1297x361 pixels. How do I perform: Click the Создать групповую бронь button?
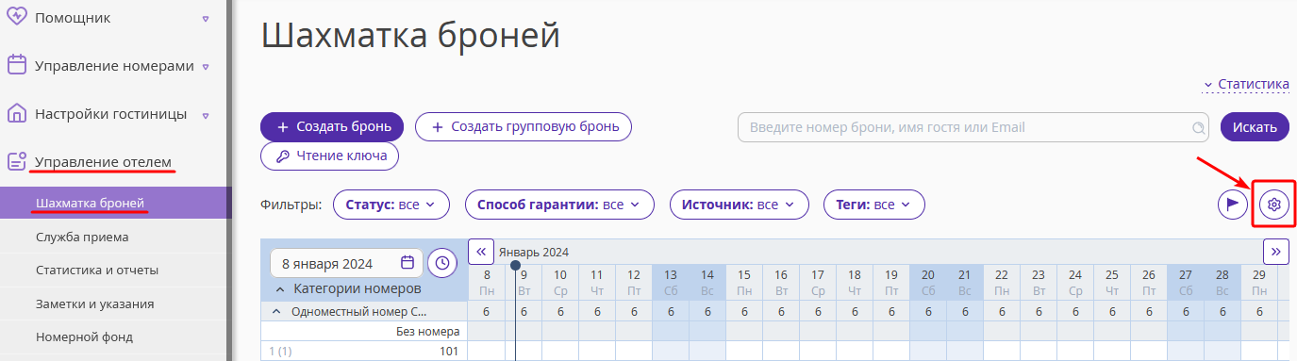(x=524, y=126)
